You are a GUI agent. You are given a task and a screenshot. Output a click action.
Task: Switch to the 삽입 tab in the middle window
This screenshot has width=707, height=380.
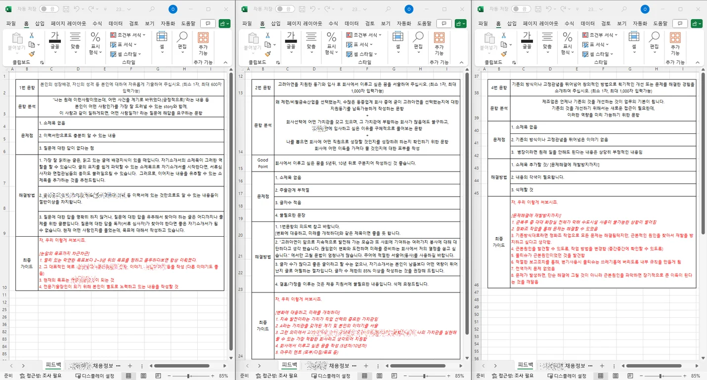click(275, 23)
